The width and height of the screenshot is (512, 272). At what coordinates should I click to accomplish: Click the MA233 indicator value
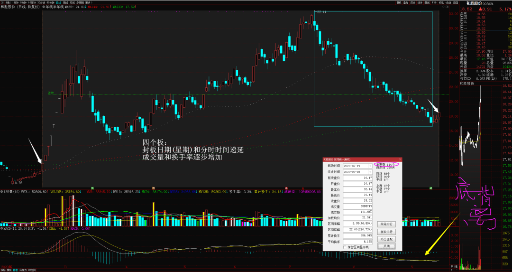coord(125,7)
